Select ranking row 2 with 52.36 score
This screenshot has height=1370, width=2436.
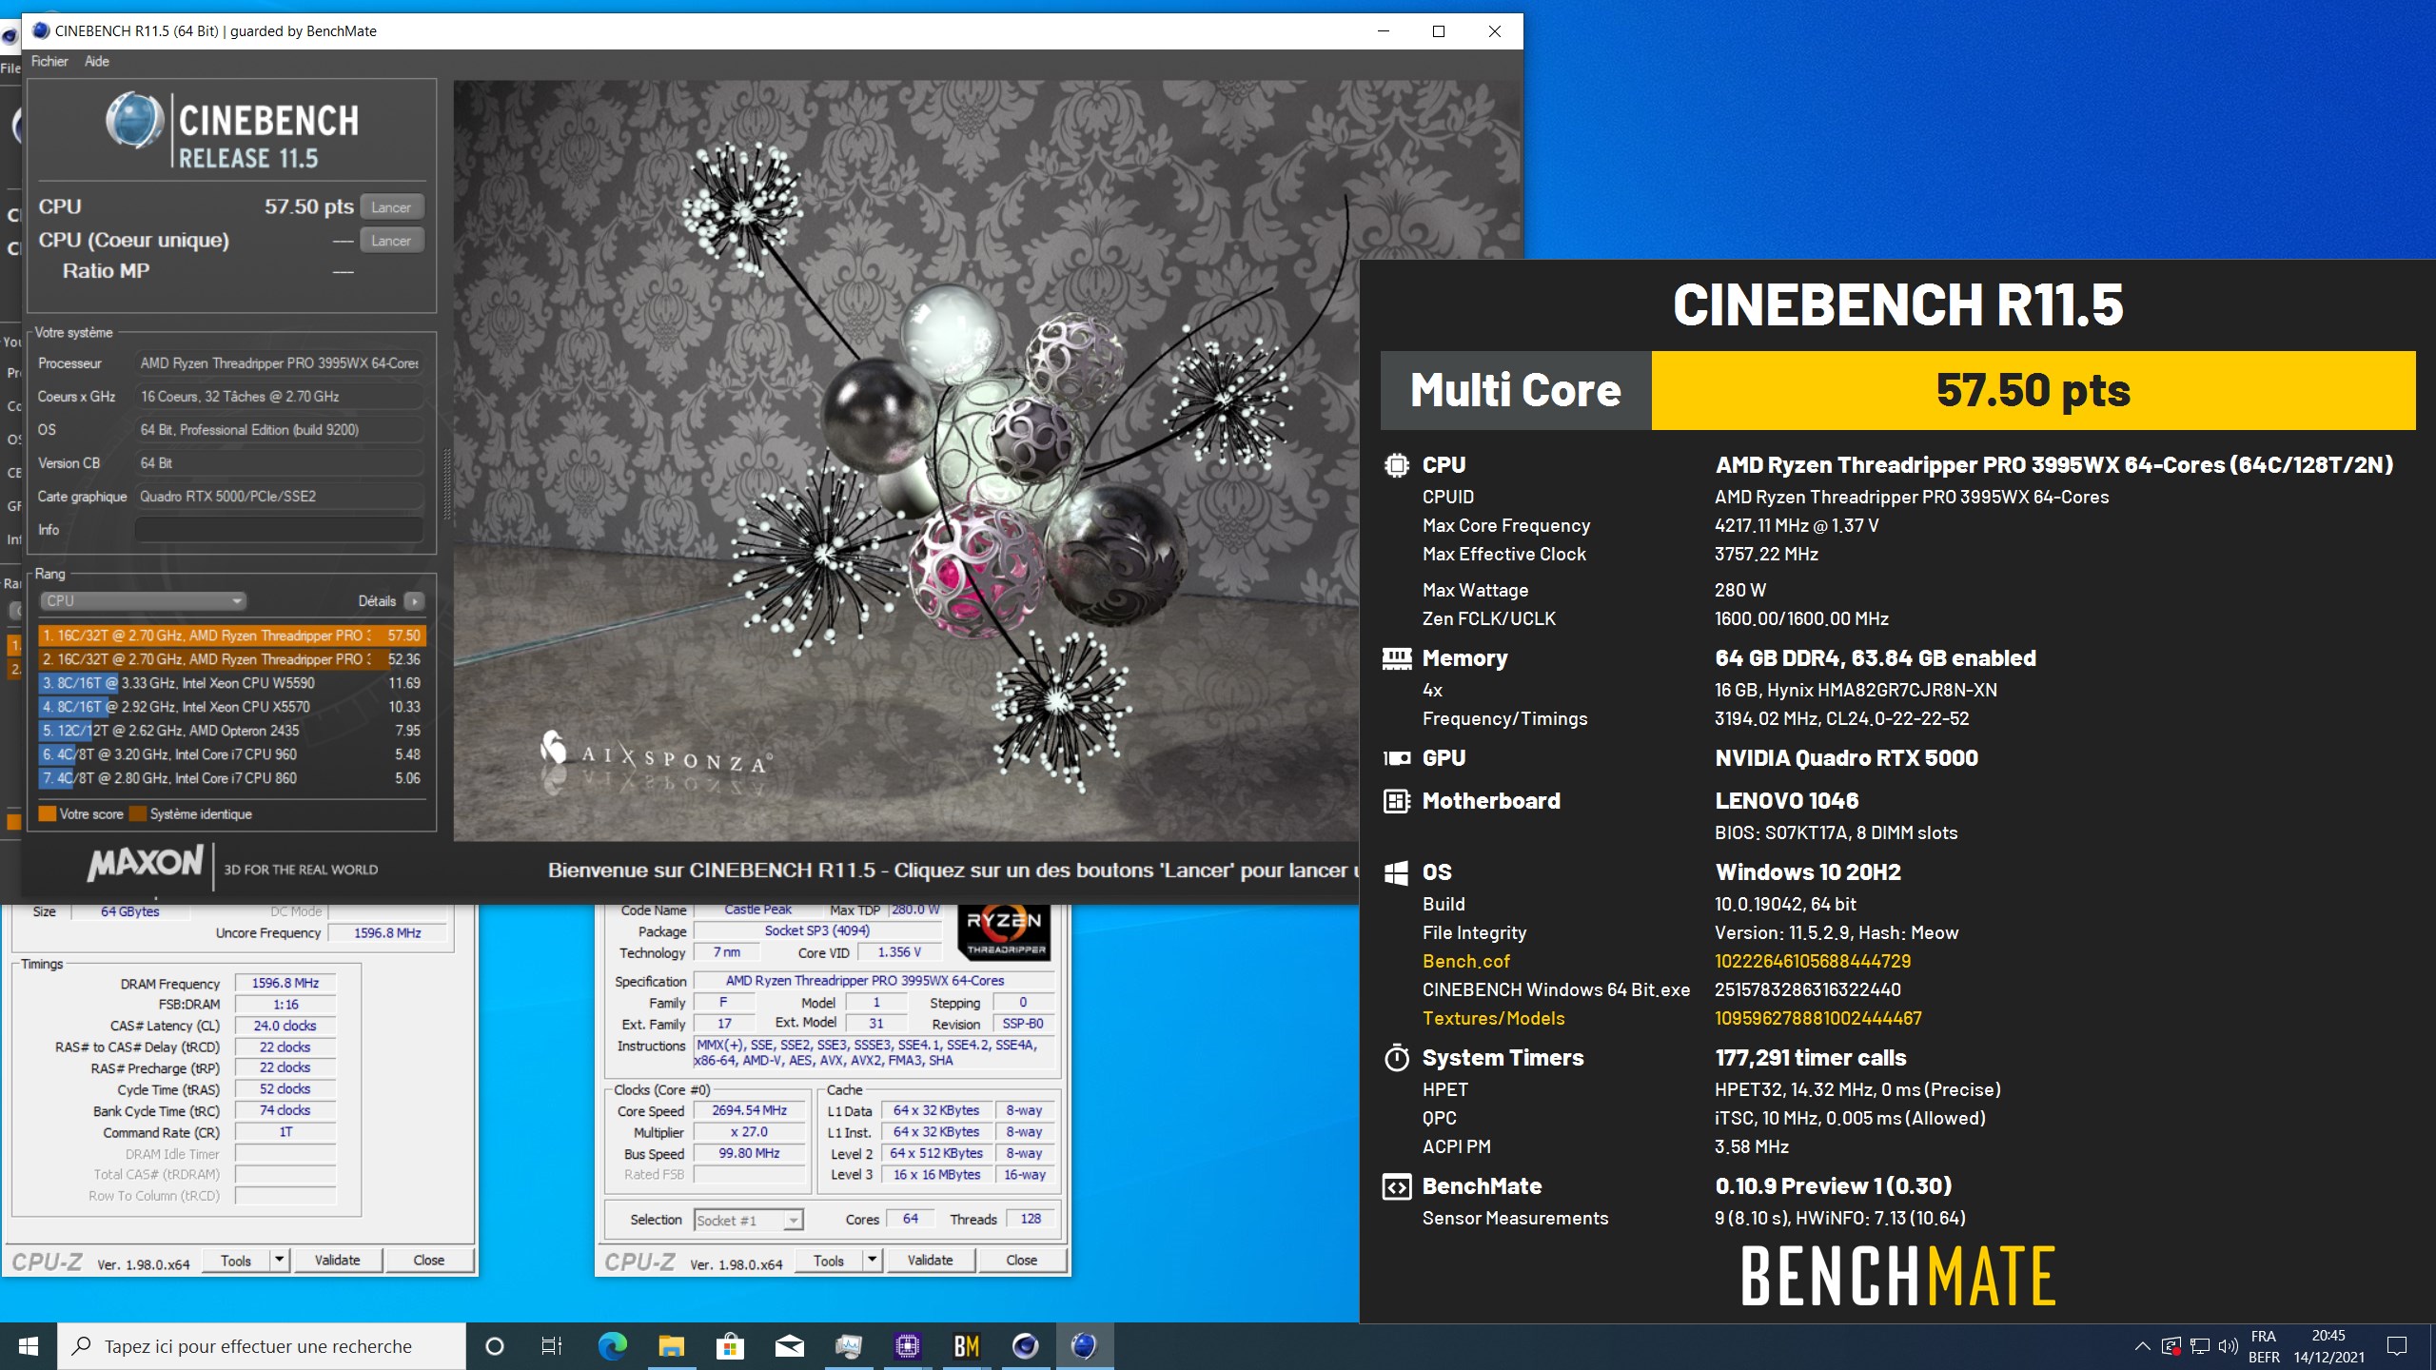[231, 659]
